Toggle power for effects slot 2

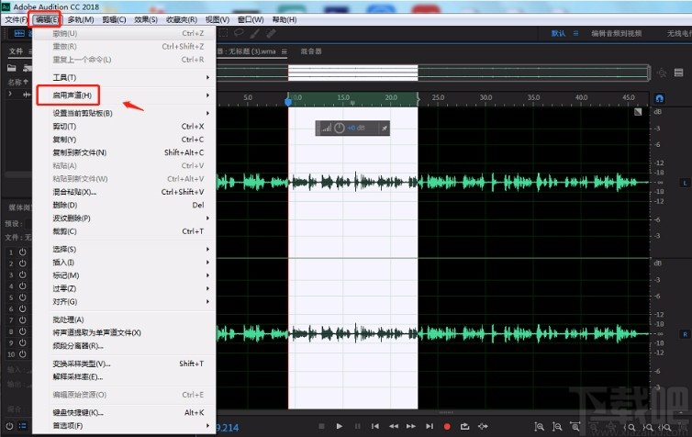click(23, 263)
